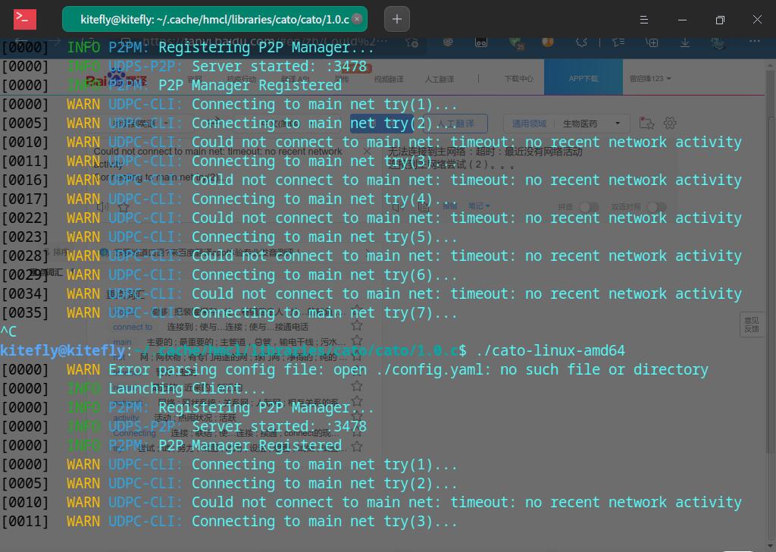Favorite the source text star icon
Screen dimensions: 776x552
click(x=124, y=207)
